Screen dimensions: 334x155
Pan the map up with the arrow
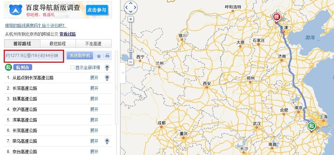pos(131,3)
